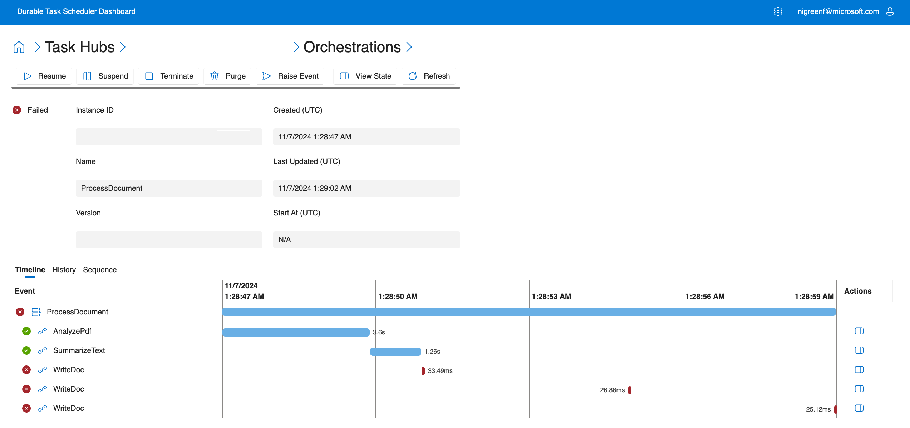Open the View State panel icon
The width and height of the screenshot is (910, 428).
click(x=344, y=76)
